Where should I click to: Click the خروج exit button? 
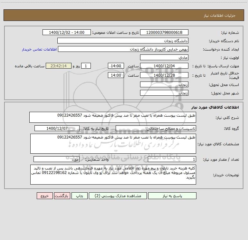(x=44, y=196)
